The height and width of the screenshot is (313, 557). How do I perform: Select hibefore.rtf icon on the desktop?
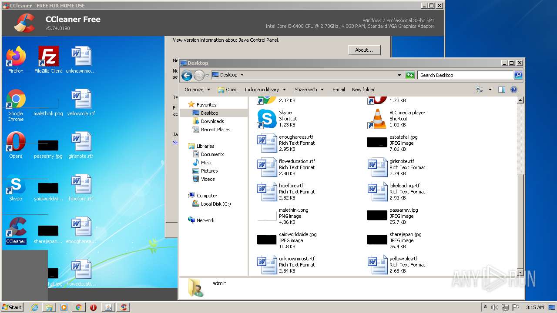tap(81, 187)
